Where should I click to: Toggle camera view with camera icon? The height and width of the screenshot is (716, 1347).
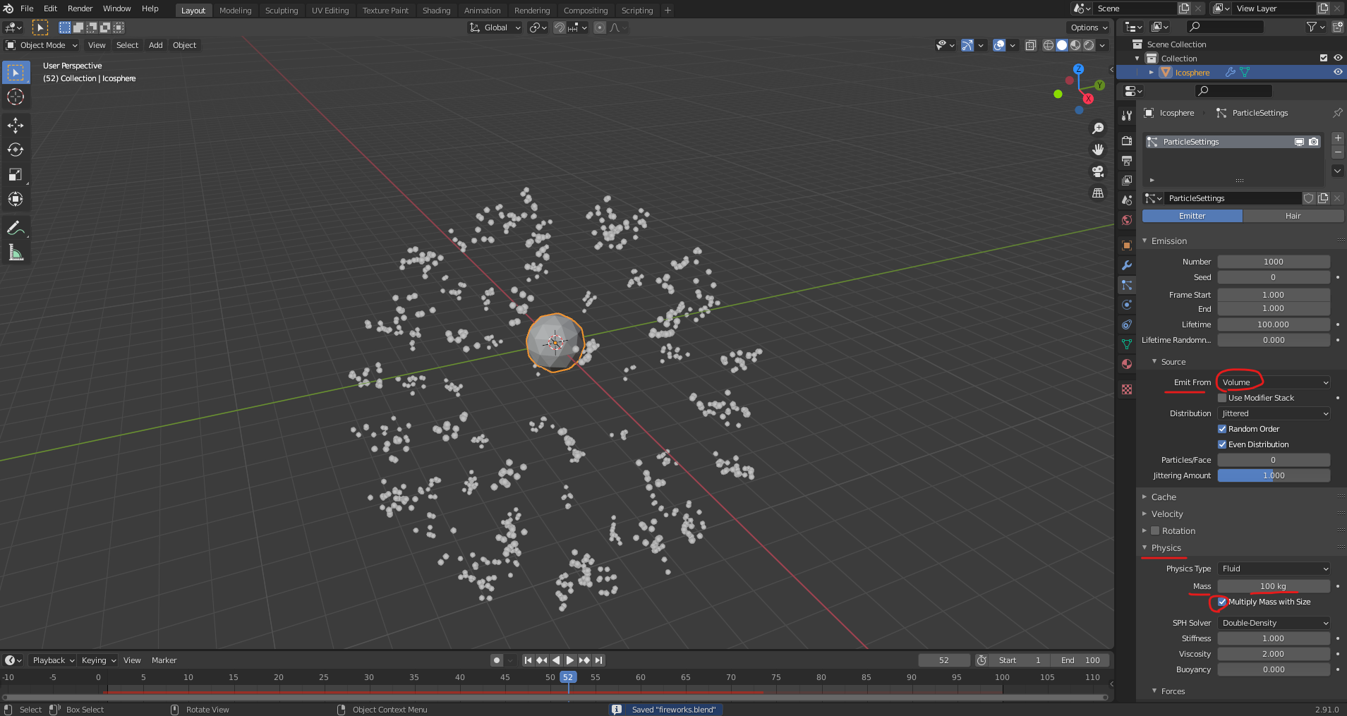[x=1098, y=171]
